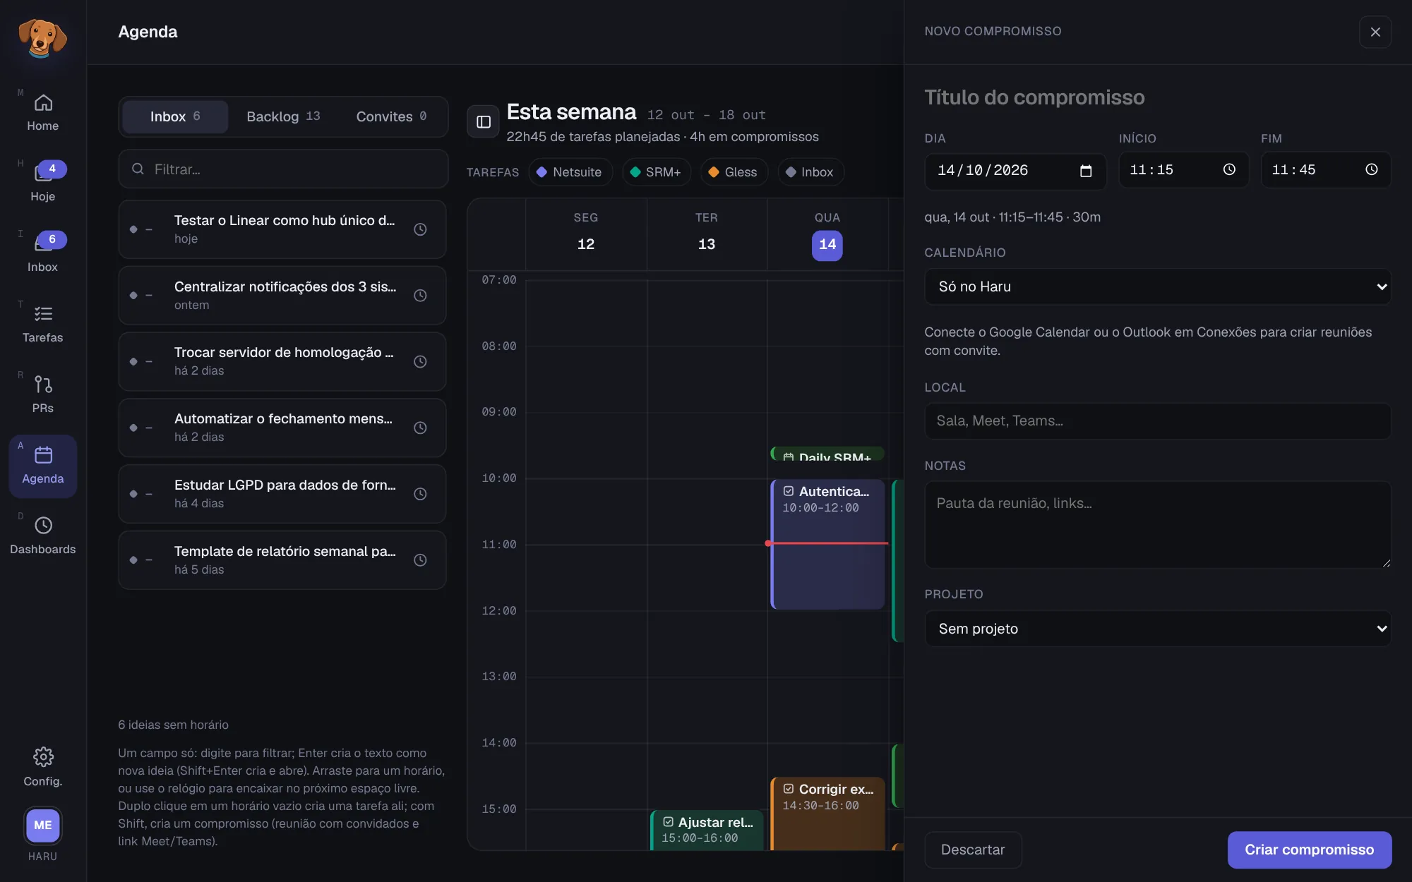Toggle the Inbox task filter chip
The height and width of the screenshot is (882, 1412).
810,172
